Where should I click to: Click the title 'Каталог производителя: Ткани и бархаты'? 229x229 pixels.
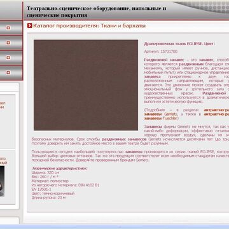click(x=89, y=25)
